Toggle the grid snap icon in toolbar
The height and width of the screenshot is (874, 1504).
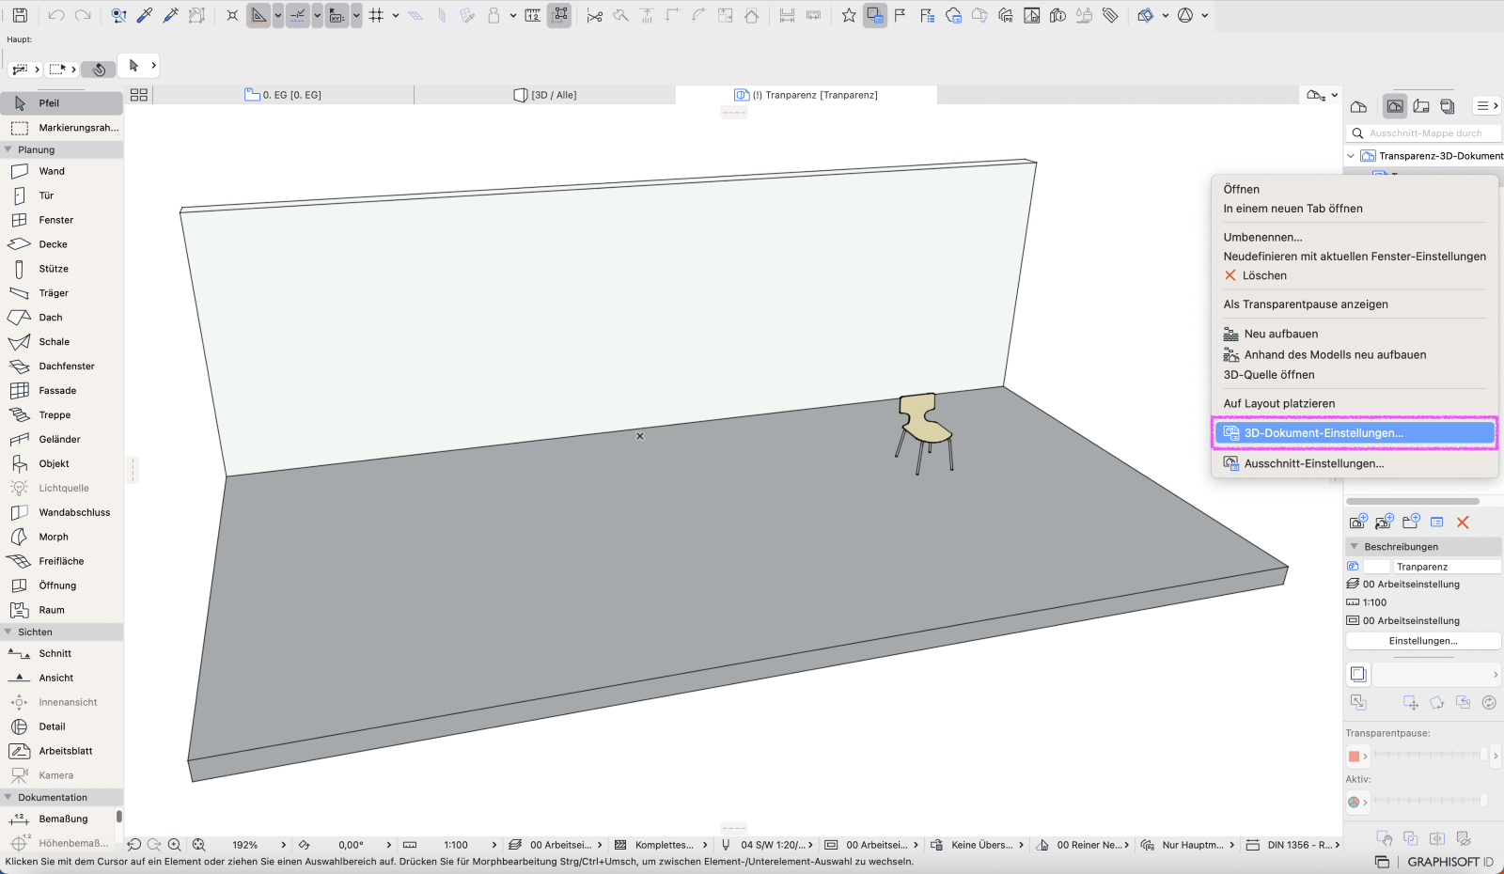(x=377, y=15)
